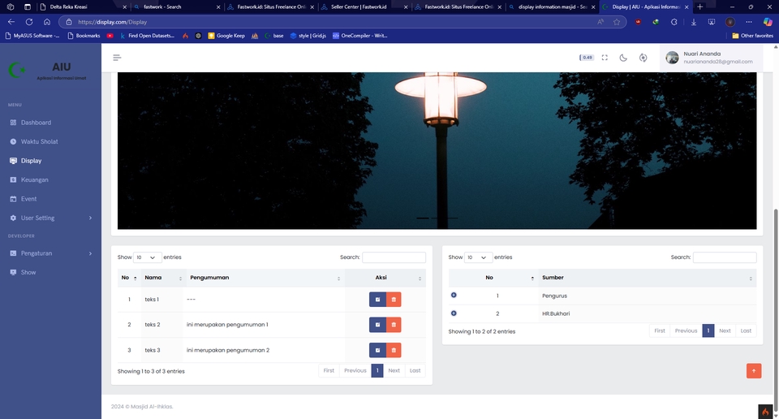Open Waktu Sholat in the sidebar
Image resolution: width=779 pixels, height=419 pixels.
click(39, 141)
